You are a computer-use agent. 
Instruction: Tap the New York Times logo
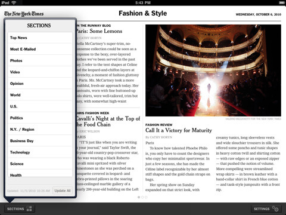coord(24,14)
